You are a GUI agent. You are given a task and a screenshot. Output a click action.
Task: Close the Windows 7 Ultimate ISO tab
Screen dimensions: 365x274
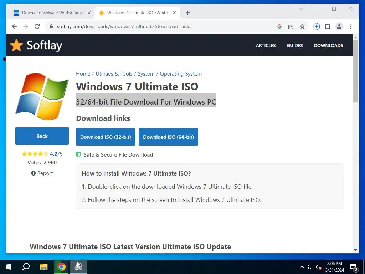click(174, 13)
